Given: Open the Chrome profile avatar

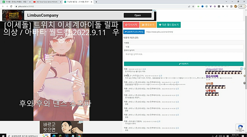Looking at the screenshot, I should [235, 6].
